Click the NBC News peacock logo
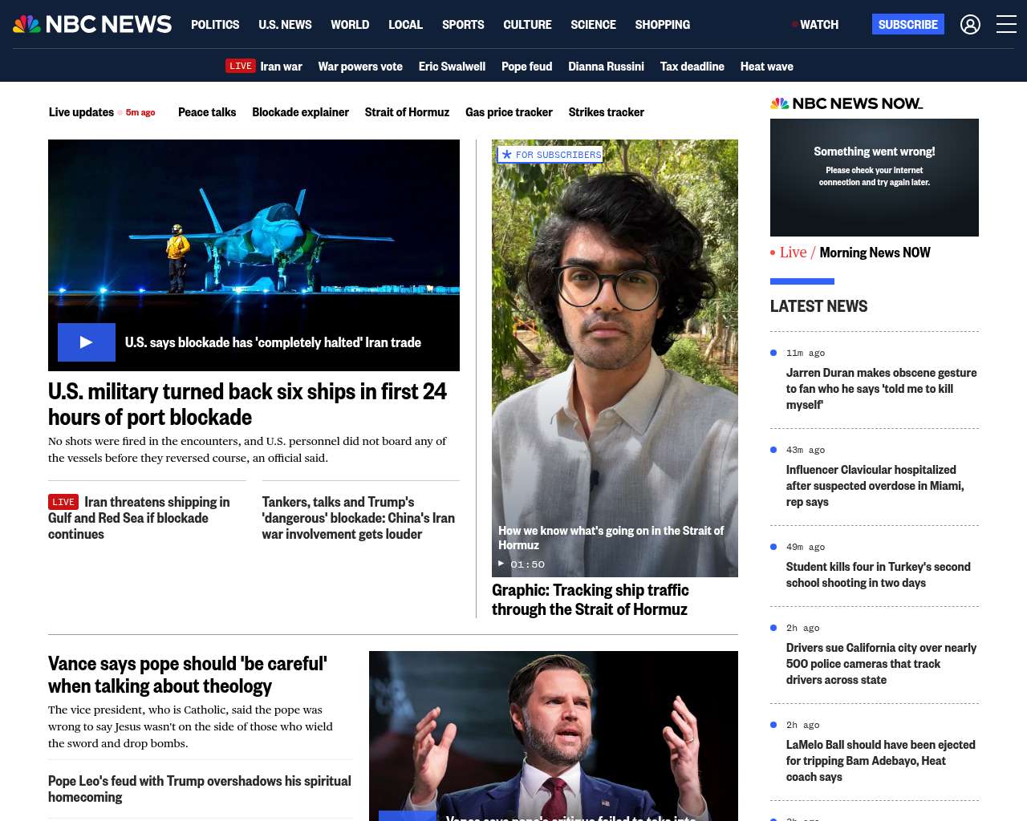The height and width of the screenshot is (821, 1027). (92, 24)
